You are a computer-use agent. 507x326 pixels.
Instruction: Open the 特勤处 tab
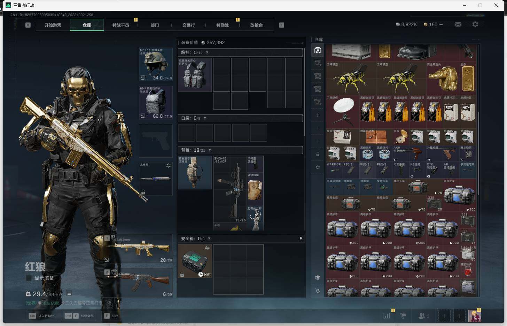pos(223,25)
